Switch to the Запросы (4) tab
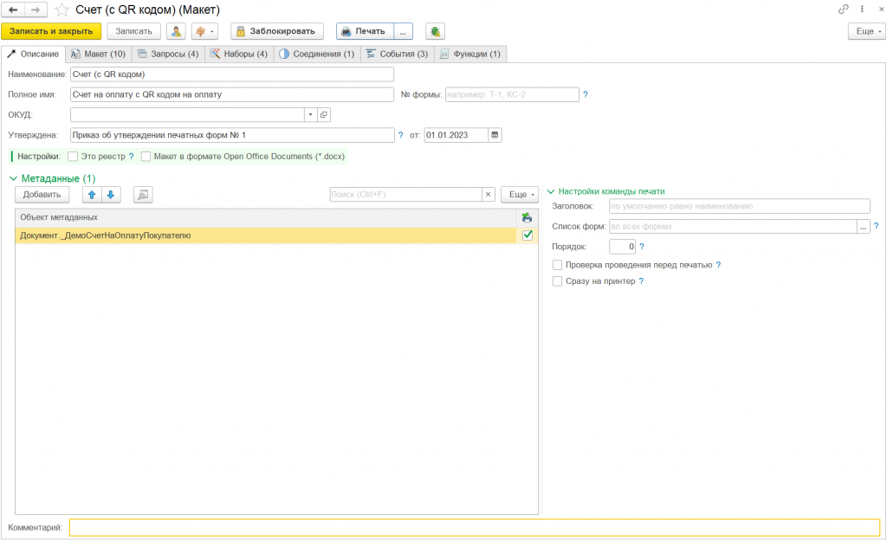This screenshot has width=887, height=541. tap(168, 54)
